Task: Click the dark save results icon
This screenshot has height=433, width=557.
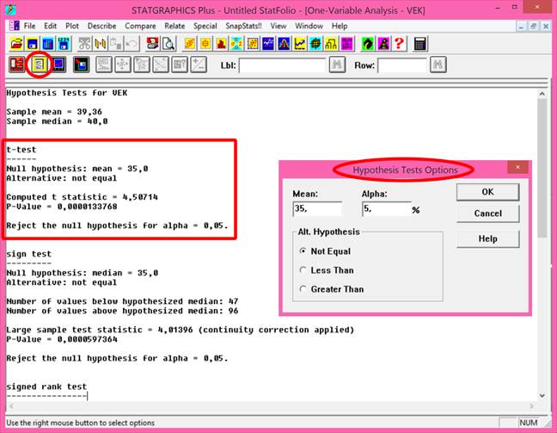Action: pyautogui.click(x=81, y=65)
